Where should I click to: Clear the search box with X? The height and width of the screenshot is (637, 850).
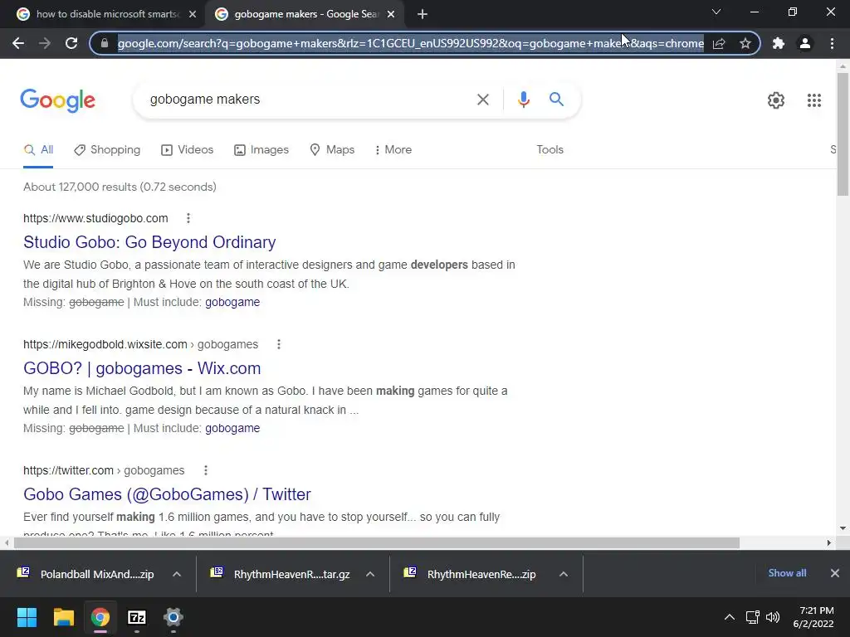482,100
